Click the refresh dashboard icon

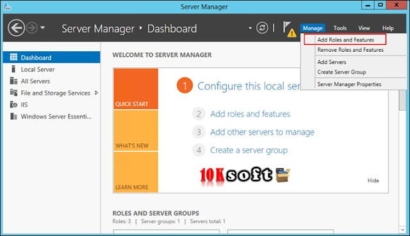[x=262, y=28]
